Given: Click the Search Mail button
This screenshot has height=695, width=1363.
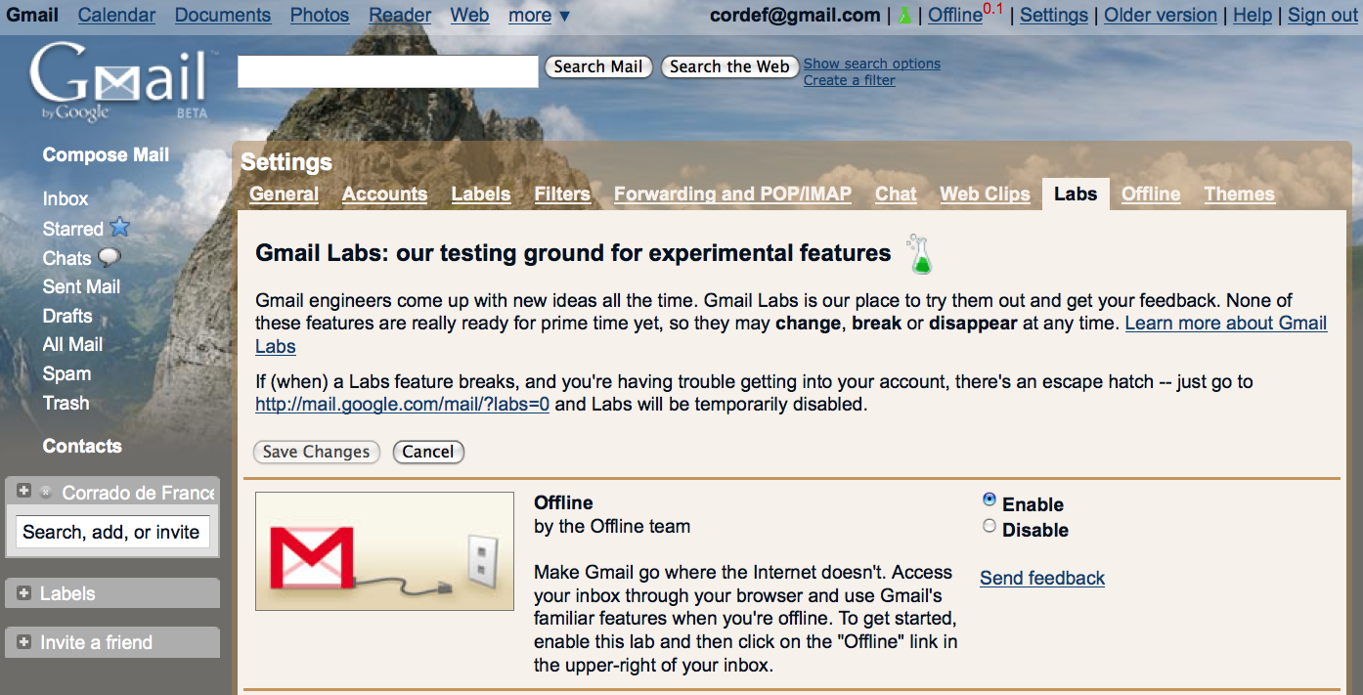Looking at the screenshot, I should (x=598, y=66).
